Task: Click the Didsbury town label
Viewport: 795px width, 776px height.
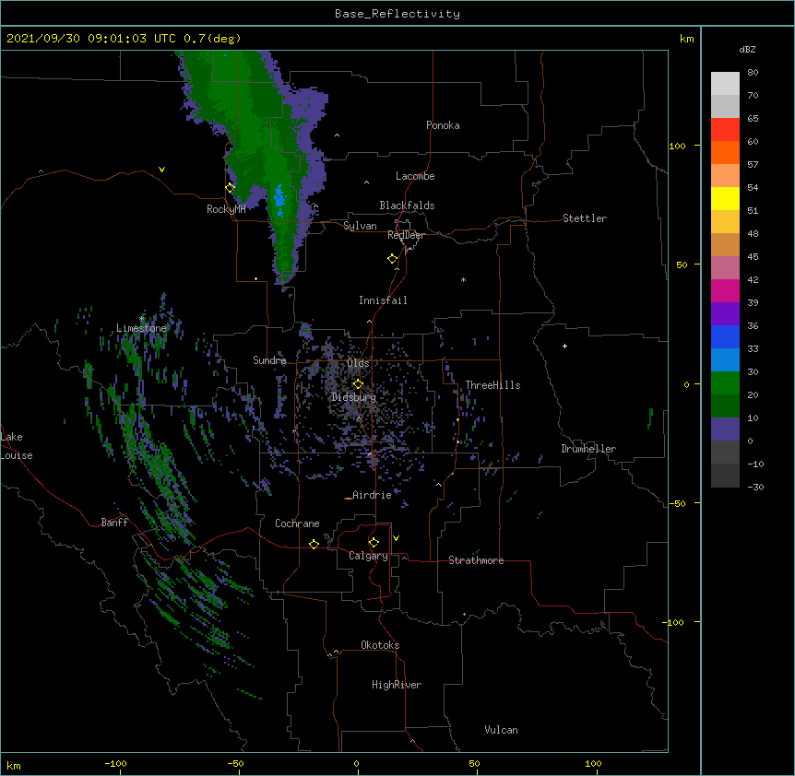Action: (x=354, y=397)
